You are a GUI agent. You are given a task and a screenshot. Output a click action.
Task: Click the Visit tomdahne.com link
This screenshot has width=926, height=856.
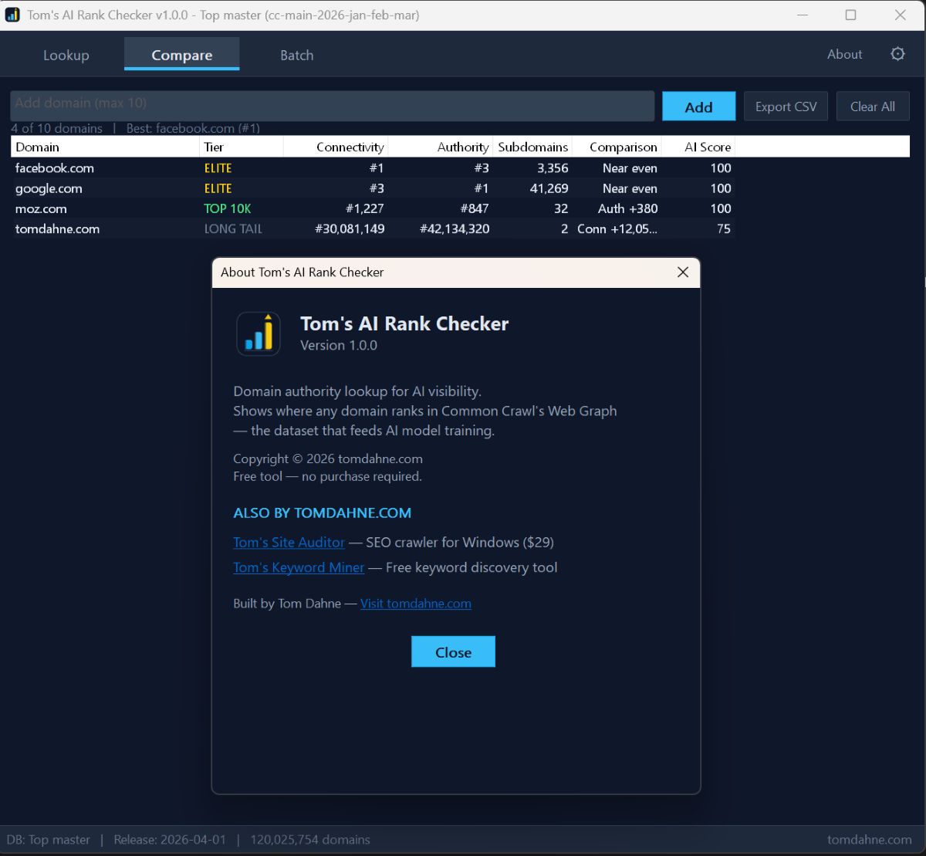[415, 604]
